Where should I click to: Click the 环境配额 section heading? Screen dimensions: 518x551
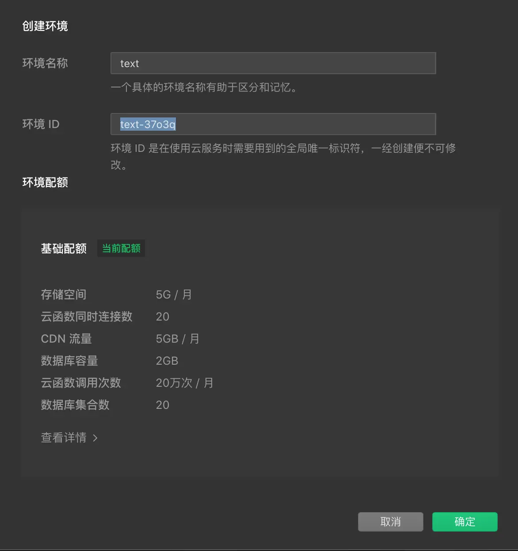(45, 182)
